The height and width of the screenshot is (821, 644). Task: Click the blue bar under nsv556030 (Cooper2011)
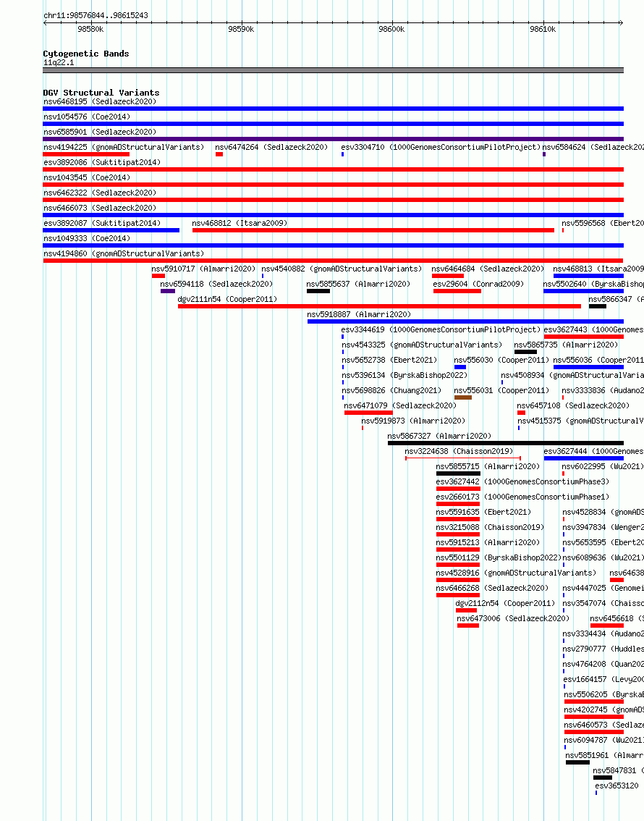(460, 367)
